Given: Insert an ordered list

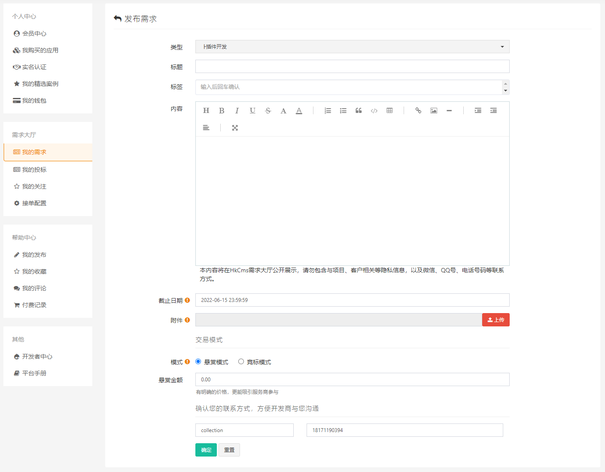Looking at the screenshot, I should [328, 111].
